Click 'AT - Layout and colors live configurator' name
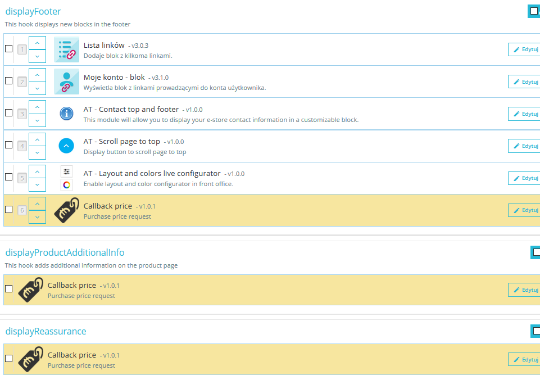 (x=152, y=173)
